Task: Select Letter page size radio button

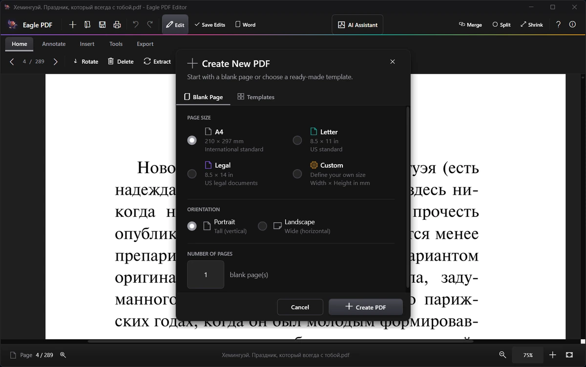Action: click(x=297, y=140)
